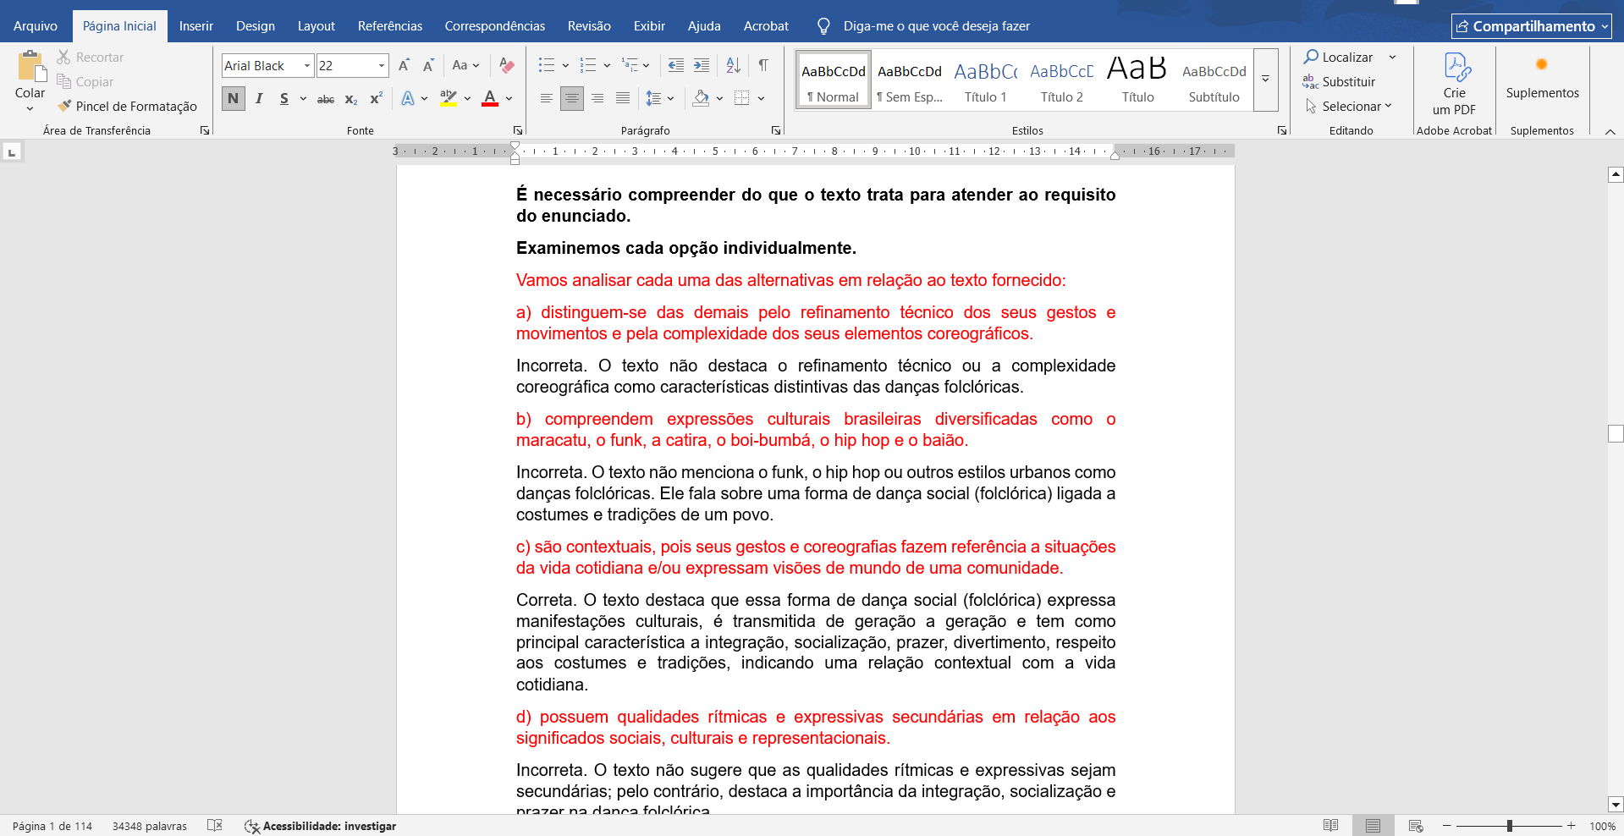Image resolution: width=1624 pixels, height=836 pixels.
Task: Click the Colar (paste) icon
Action: point(30,66)
